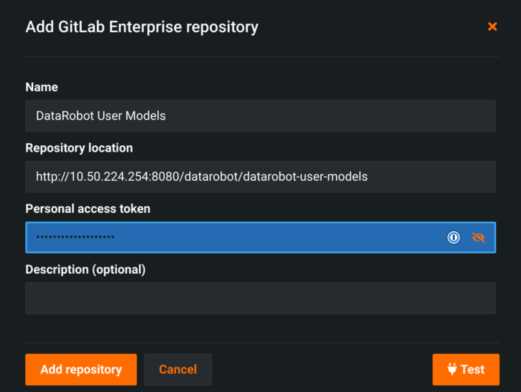Click the empty Description field
The height and width of the screenshot is (392, 521).
[260, 298]
